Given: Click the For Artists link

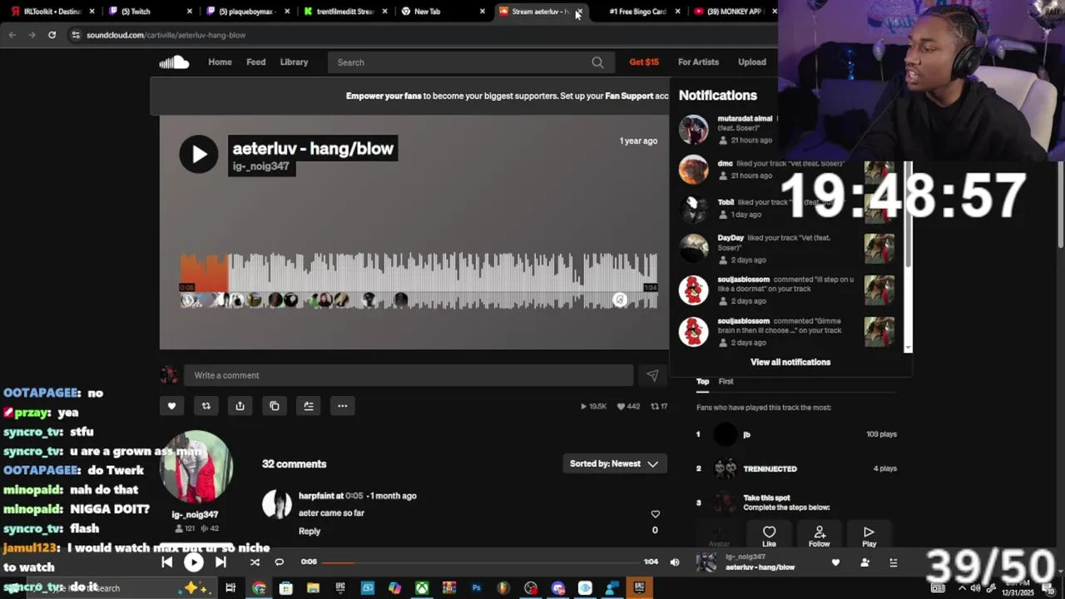Looking at the screenshot, I should (698, 62).
